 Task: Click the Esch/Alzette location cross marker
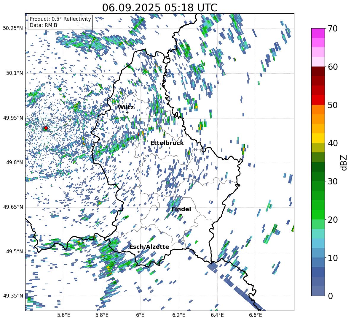tap(138, 252)
